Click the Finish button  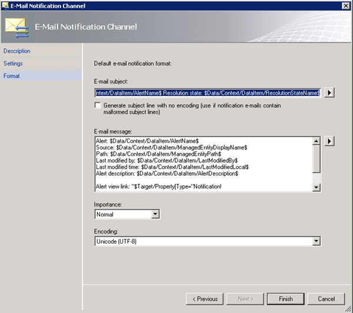point(286,299)
